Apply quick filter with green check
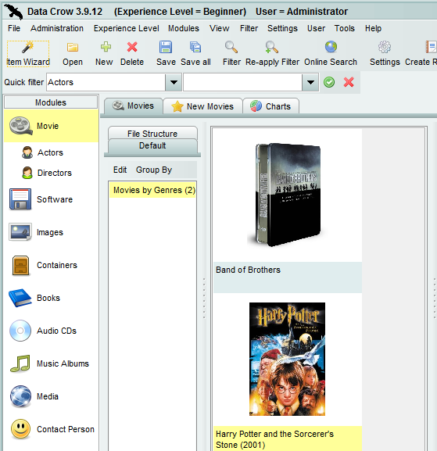The width and height of the screenshot is (437, 451). 329,82
